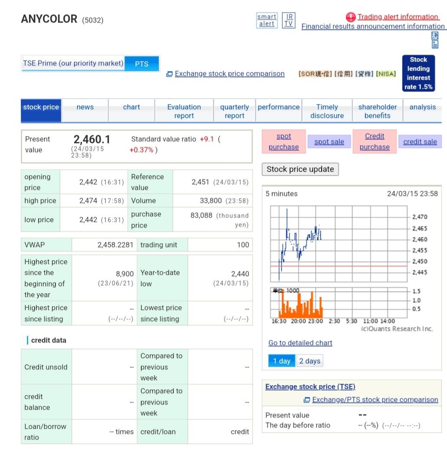Open Trading alert information link

click(x=398, y=16)
